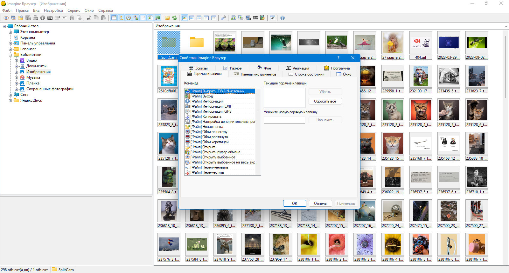Select the 404.gif thumbnail
Image resolution: width=509 pixels, height=273 pixels.
coord(421,45)
